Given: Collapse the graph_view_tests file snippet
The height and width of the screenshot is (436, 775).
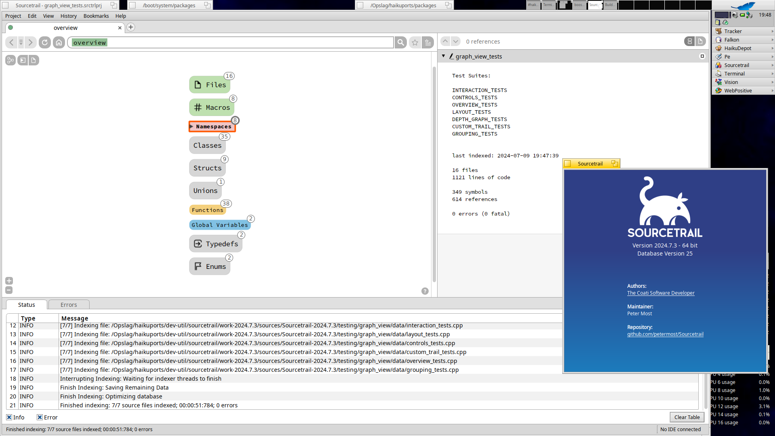Looking at the screenshot, I should 444,56.
